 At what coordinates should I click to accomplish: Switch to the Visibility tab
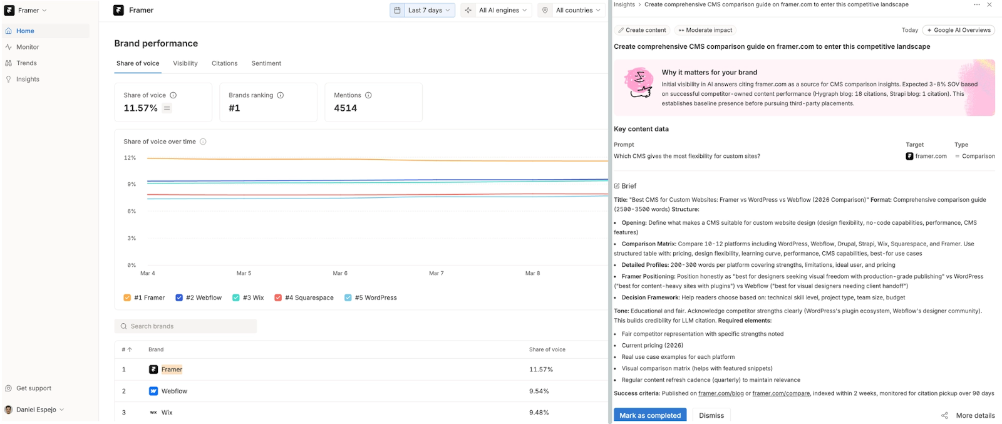click(185, 63)
